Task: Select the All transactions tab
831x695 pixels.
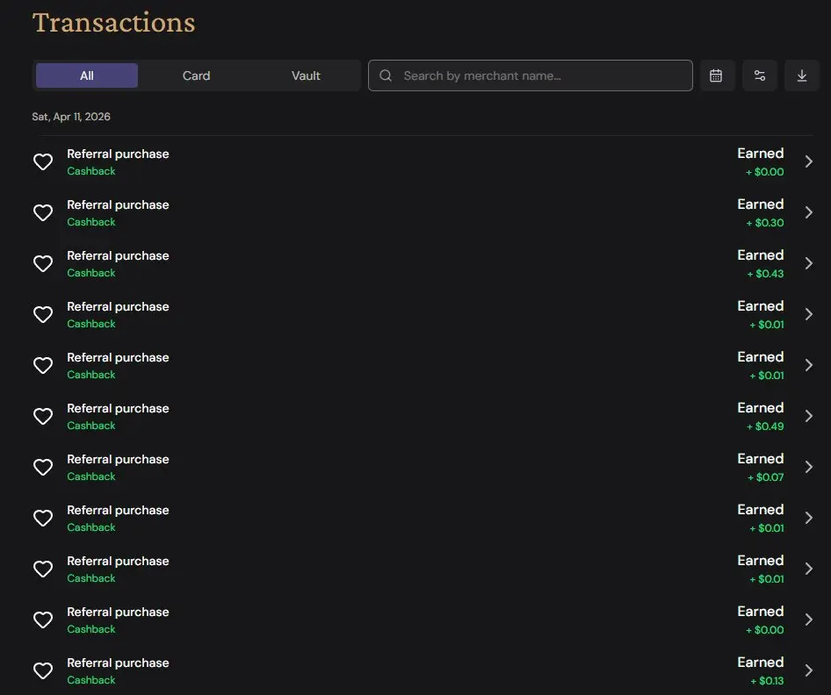Action: tap(87, 75)
